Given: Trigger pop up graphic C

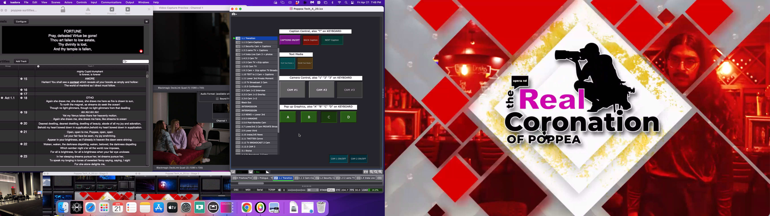Looking at the screenshot, I should [x=329, y=117].
